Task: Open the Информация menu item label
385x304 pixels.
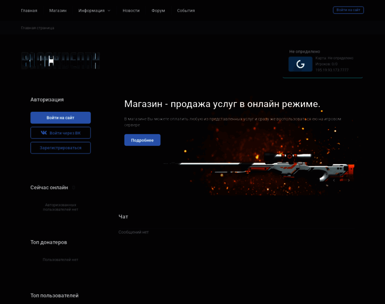Action: (x=91, y=11)
